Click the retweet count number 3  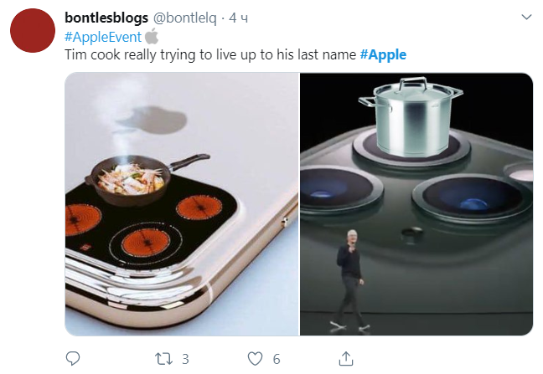(185, 359)
